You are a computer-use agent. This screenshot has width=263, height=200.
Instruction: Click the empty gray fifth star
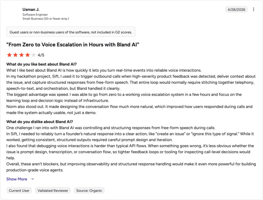click(34, 55)
